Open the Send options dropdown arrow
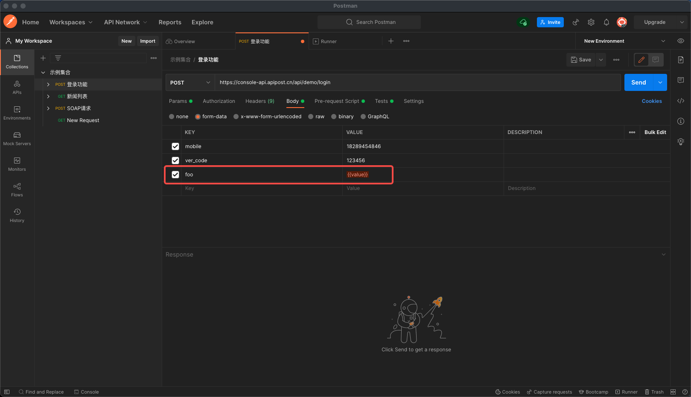This screenshot has height=397, width=691. [660, 82]
